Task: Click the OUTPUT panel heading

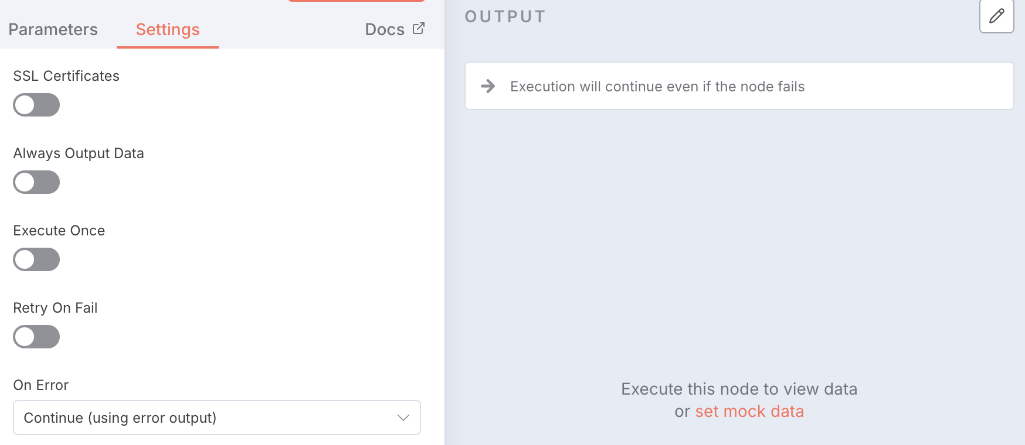Action: (x=505, y=17)
